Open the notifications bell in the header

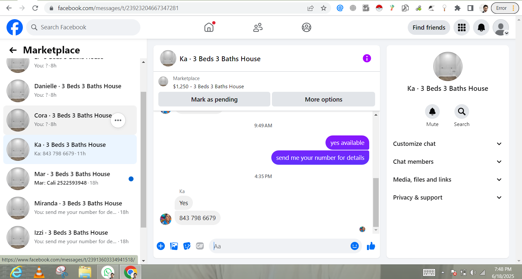click(481, 27)
